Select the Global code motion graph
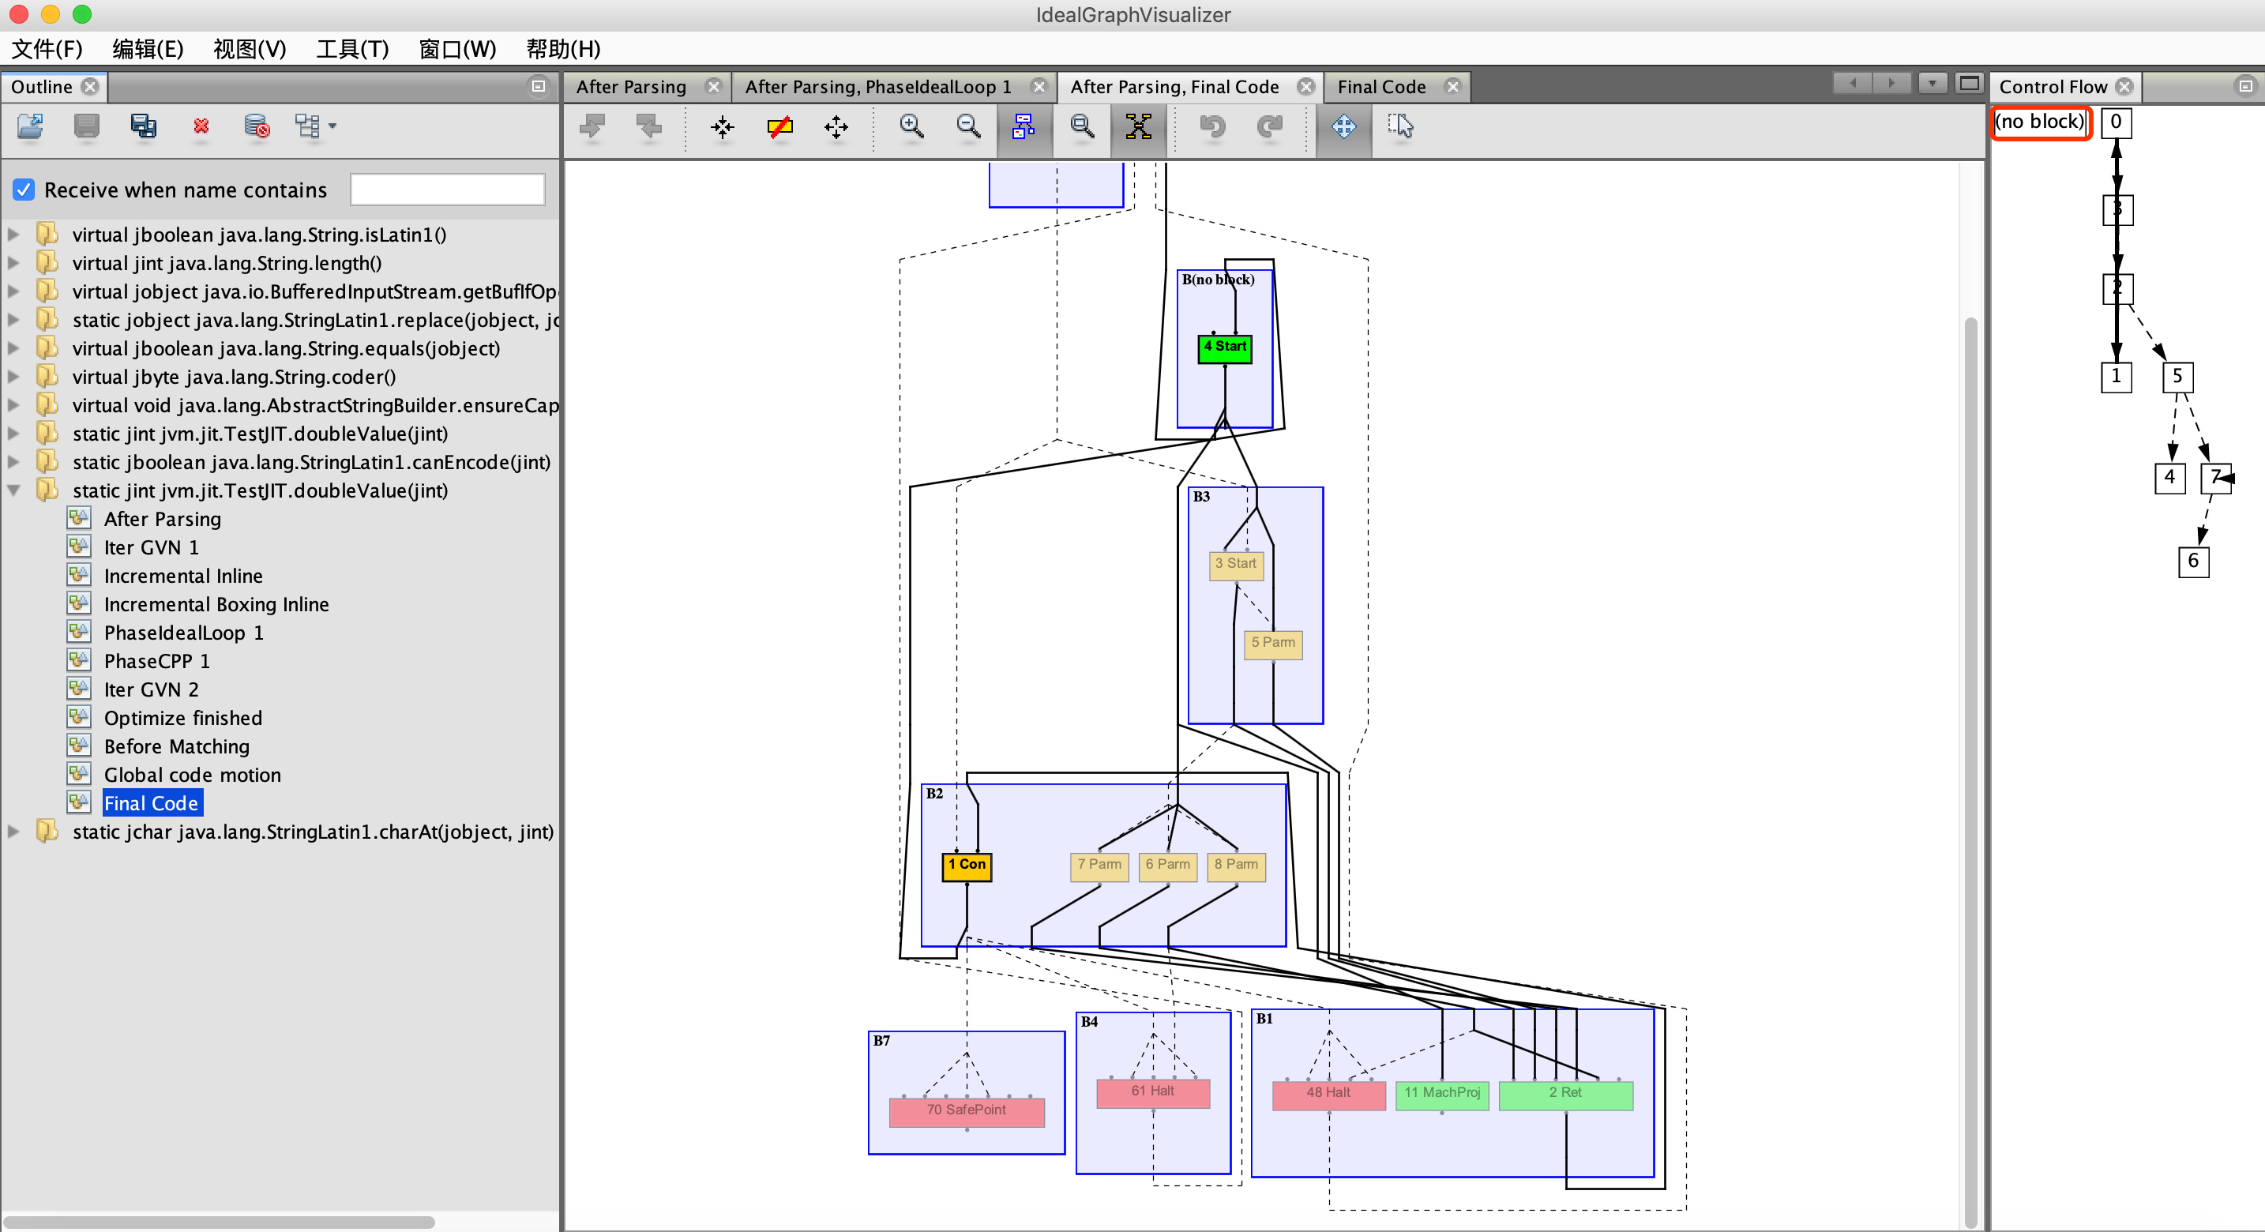This screenshot has height=1232, width=2265. 192,775
